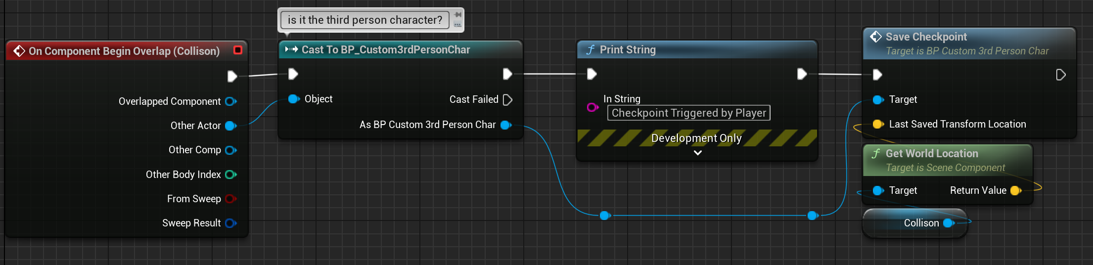Click the Other Comp output pin
Screen dimensions: 1093x265
[230, 150]
